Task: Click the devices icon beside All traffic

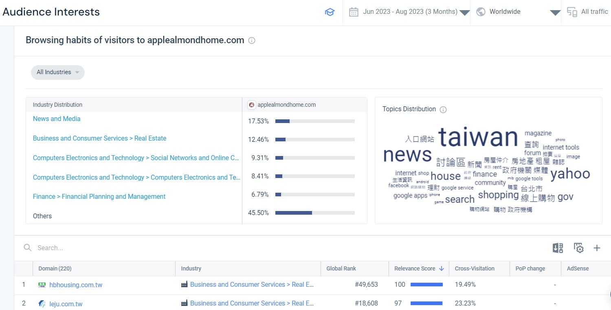Action: tap(572, 12)
